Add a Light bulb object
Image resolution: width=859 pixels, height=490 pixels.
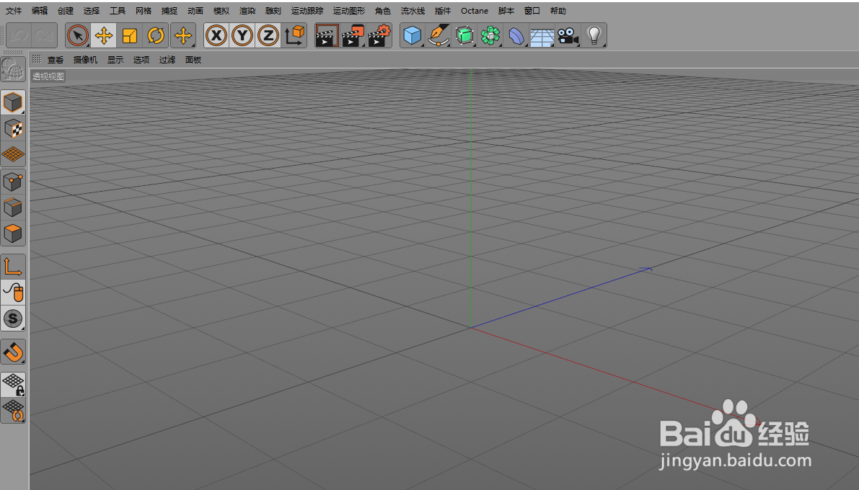coord(594,36)
